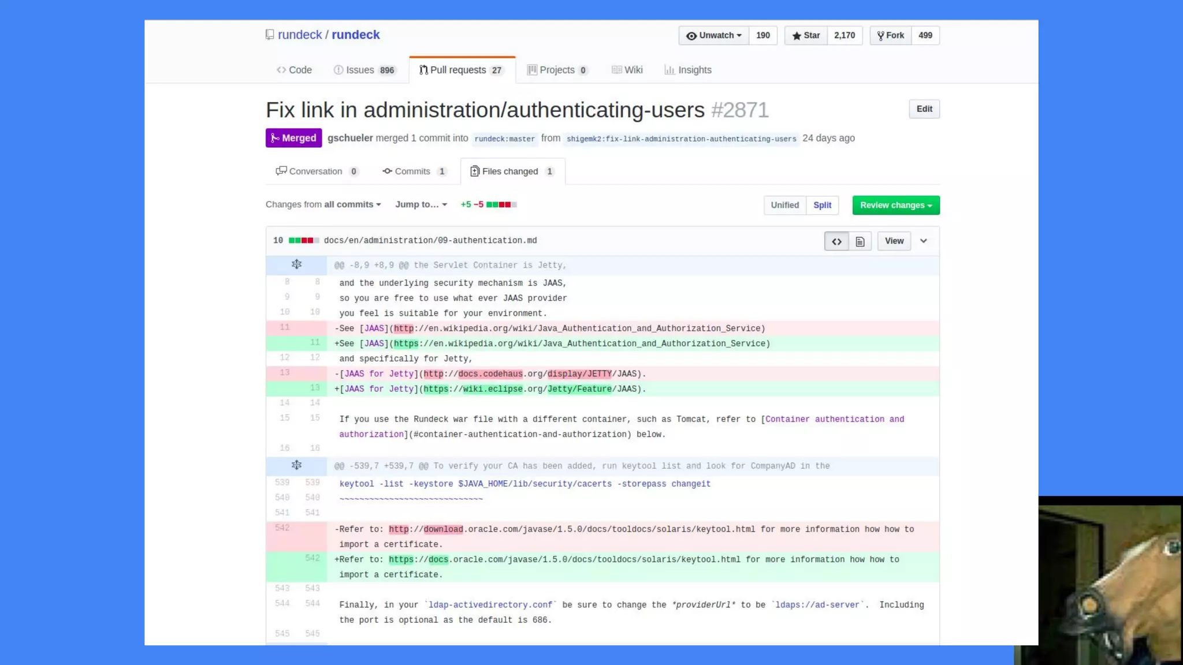
Task: Click the repository book icon
Action: (x=270, y=35)
